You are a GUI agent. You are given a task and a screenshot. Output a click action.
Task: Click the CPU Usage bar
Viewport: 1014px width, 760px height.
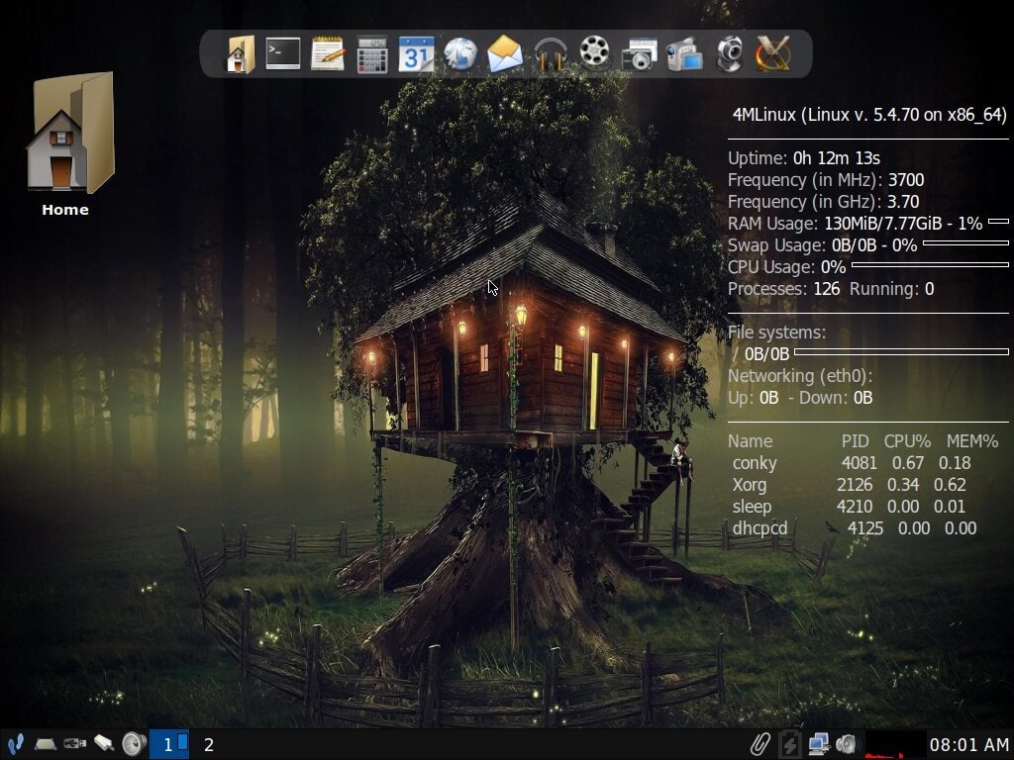[x=930, y=264]
